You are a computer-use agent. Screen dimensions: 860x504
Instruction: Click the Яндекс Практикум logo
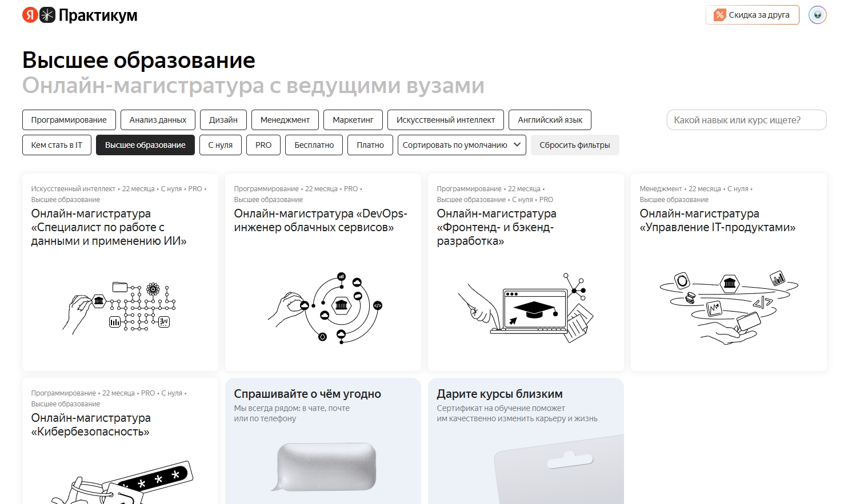coord(79,15)
